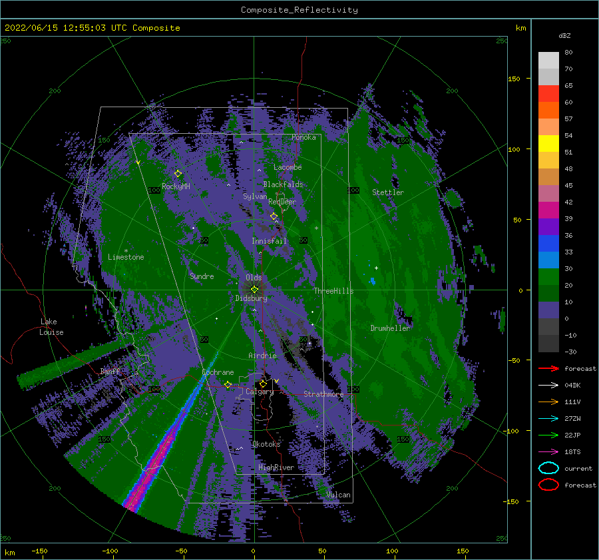Image resolution: width=599 pixels, height=560 pixels.
Task: Click the 100 tick on the right km axis
Action: point(514,149)
